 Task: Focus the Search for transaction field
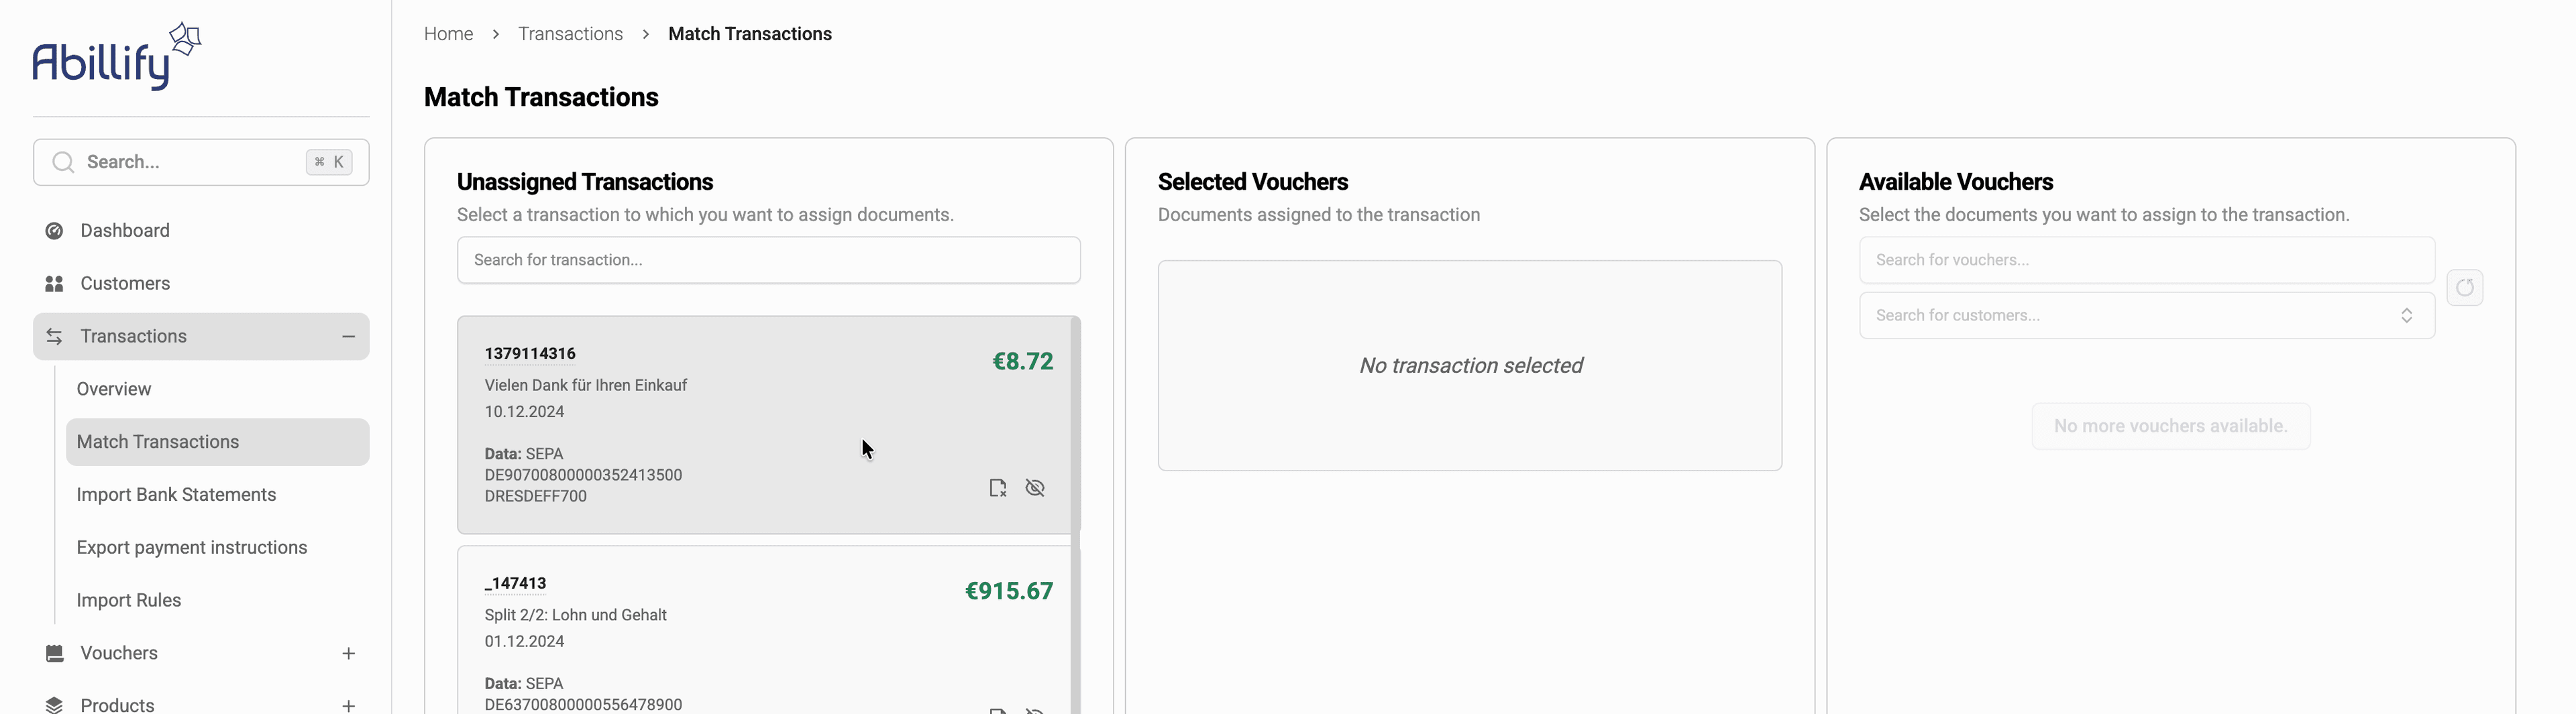pos(768,260)
